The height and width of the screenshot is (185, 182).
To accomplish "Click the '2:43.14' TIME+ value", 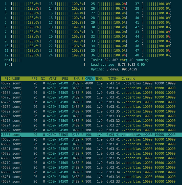I will (x=113, y=83).
